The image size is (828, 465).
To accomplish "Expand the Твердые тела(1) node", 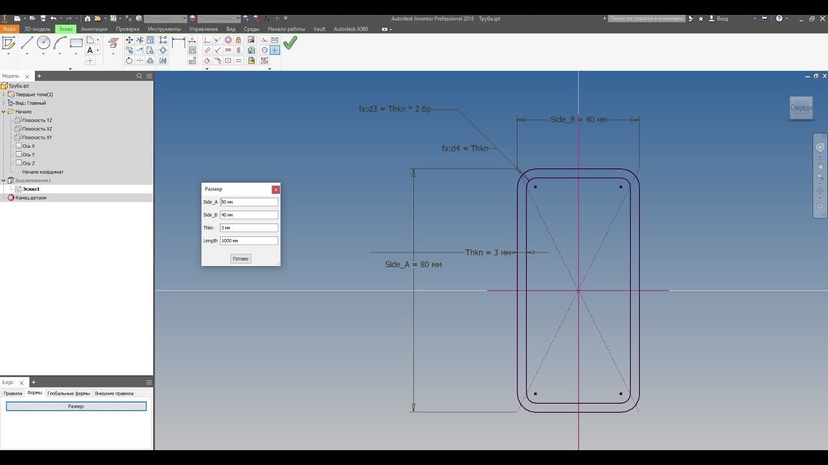I will pos(3,94).
